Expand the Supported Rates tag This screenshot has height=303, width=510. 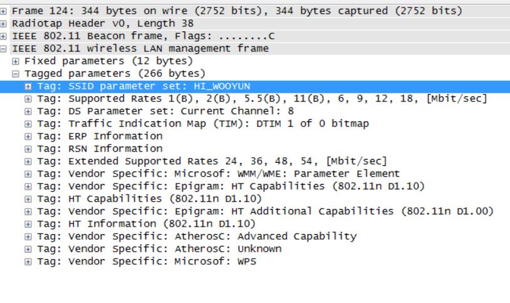point(29,98)
